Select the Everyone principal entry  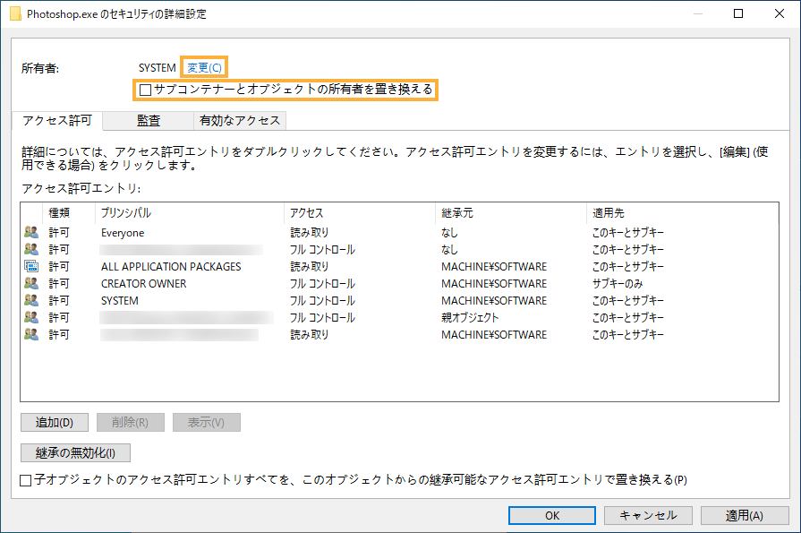point(123,233)
